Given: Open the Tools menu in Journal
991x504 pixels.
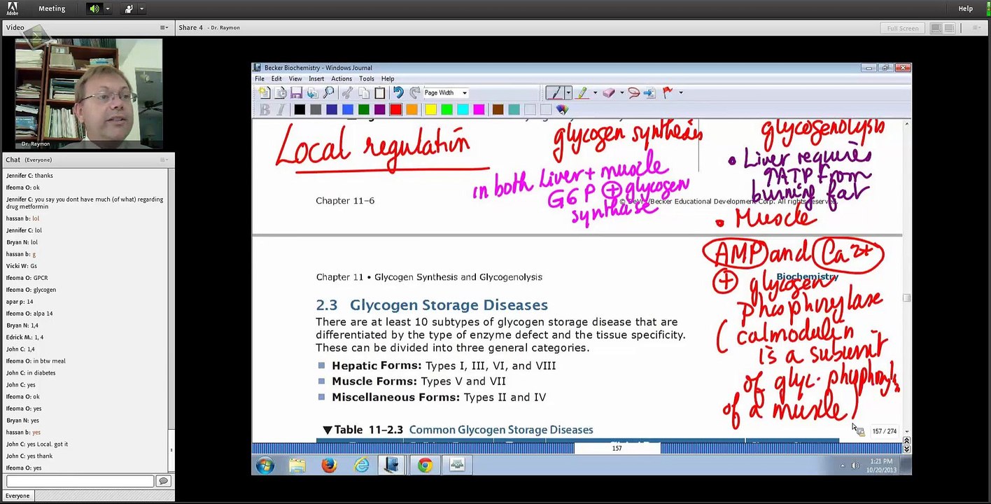Looking at the screenshot, I should point(367,79).
